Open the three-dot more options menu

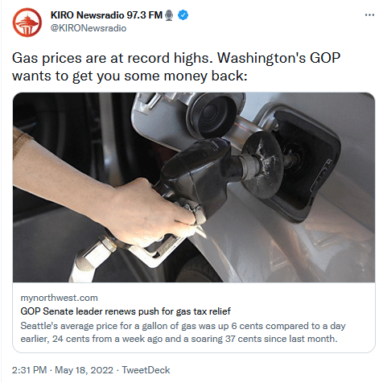pos(369,15)
